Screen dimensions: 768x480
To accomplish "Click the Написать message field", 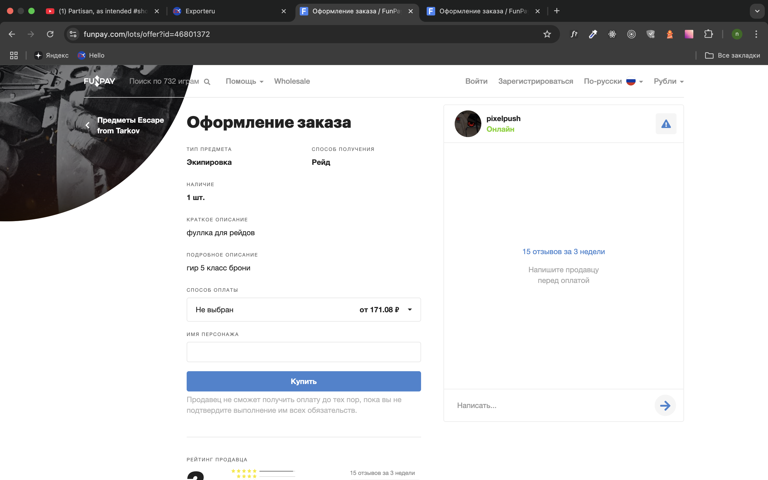I will [552, 405].
